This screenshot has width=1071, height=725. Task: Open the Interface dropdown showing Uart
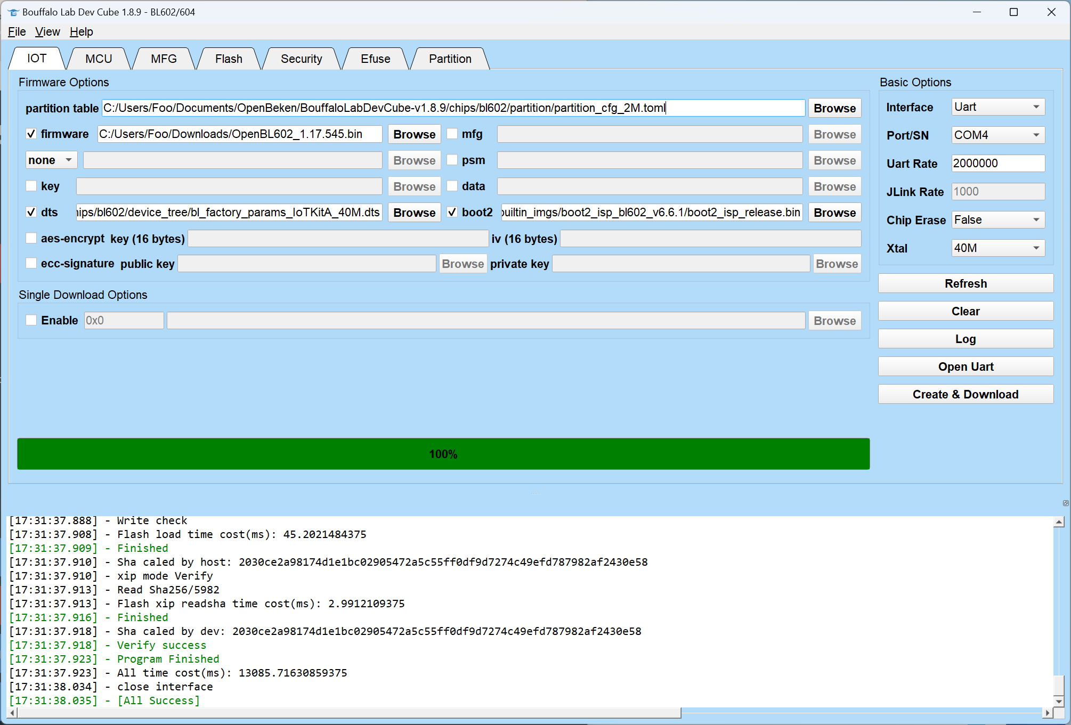998,107
